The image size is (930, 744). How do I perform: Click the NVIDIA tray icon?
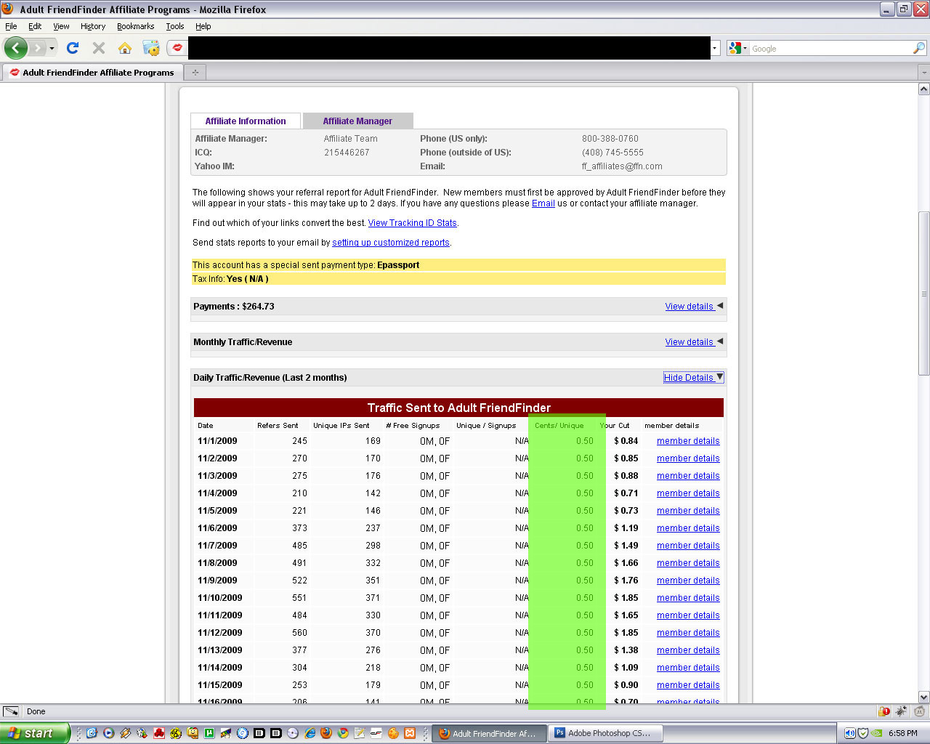pyautogui.click(x=877, y=733)
